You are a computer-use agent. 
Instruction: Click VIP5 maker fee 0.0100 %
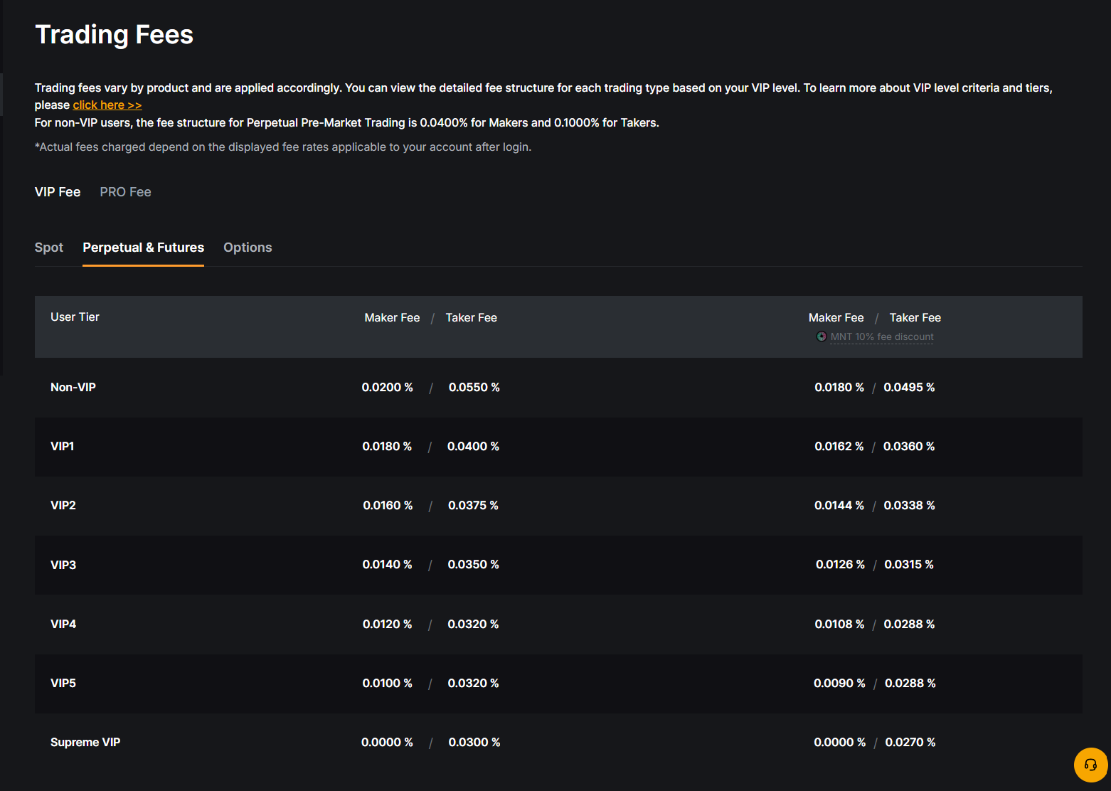[387, 684]
